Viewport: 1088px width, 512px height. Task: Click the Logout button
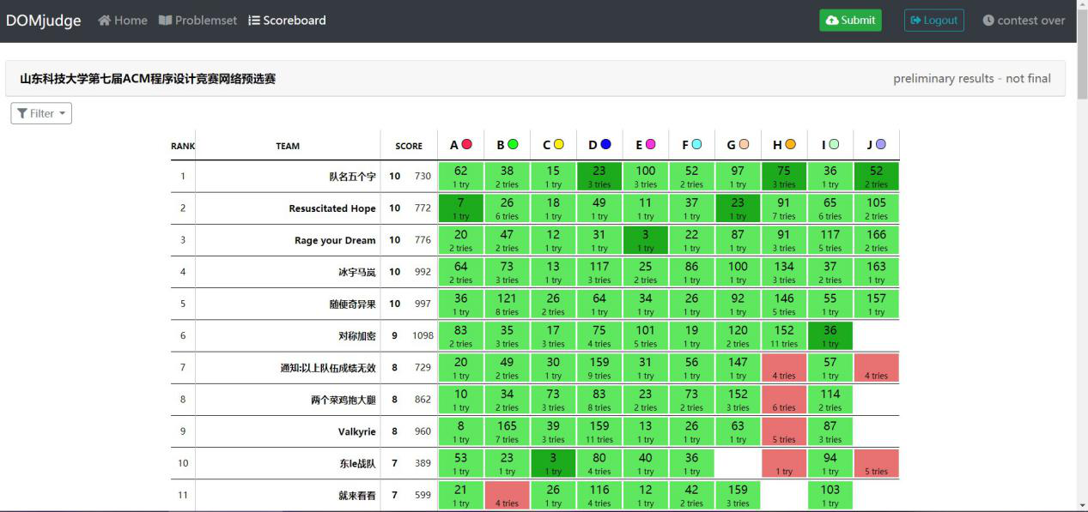(x=934, y=21)
